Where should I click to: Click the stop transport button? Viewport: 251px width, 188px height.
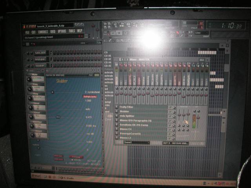[119, 33]
